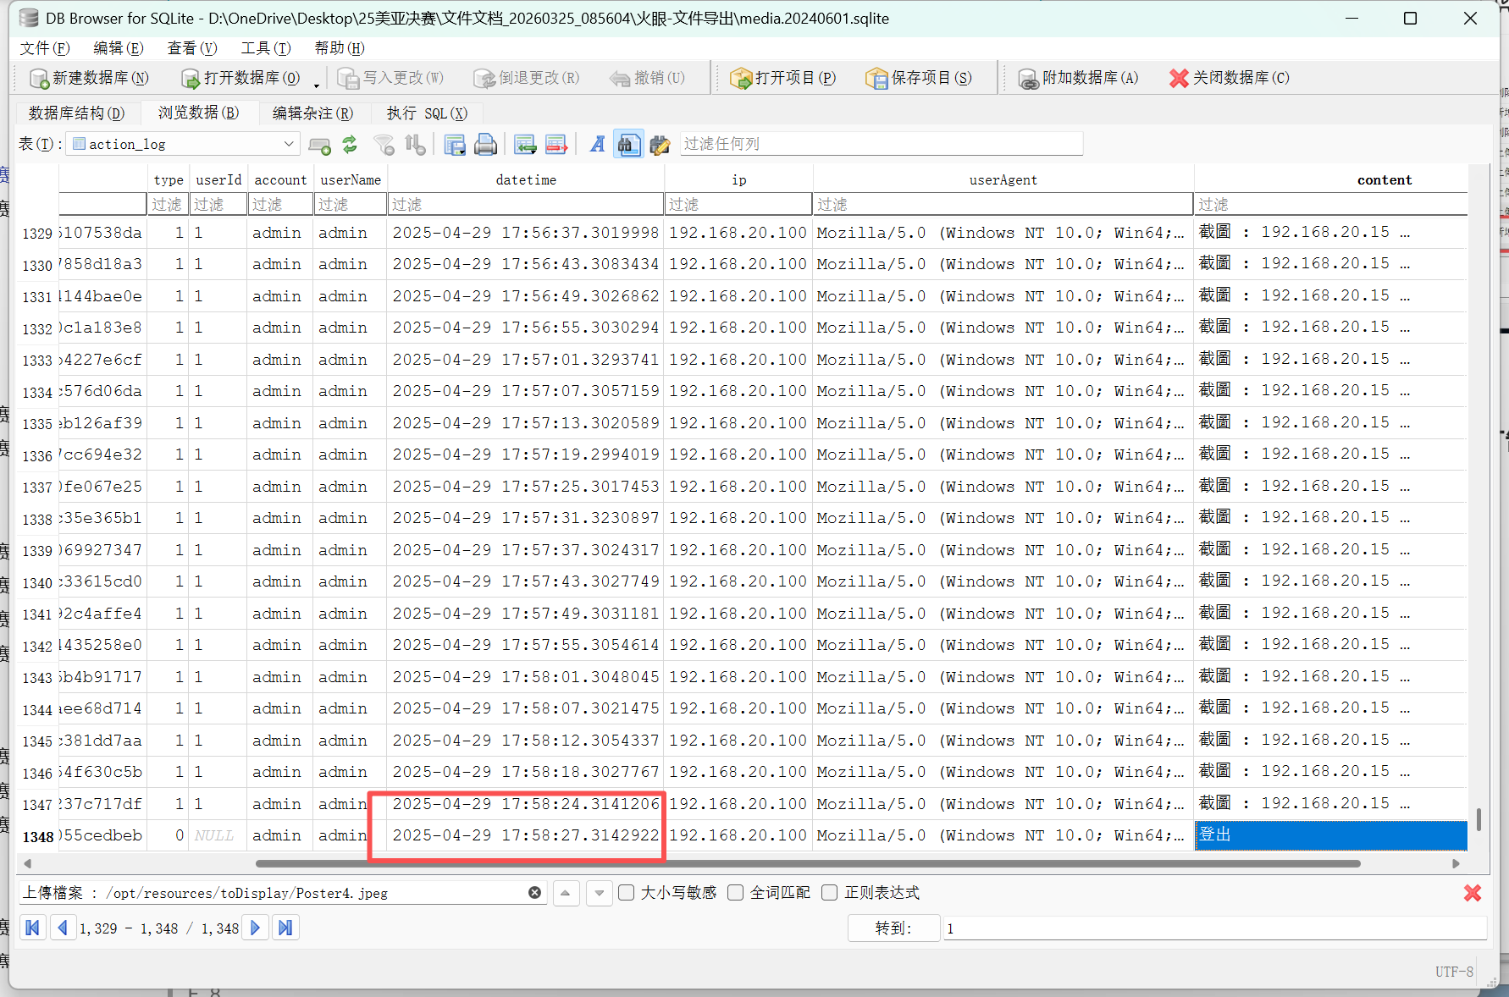This screenshot has height=997, width=1509.
Task: Click the content column filter field
Action: click(1331, 204)
